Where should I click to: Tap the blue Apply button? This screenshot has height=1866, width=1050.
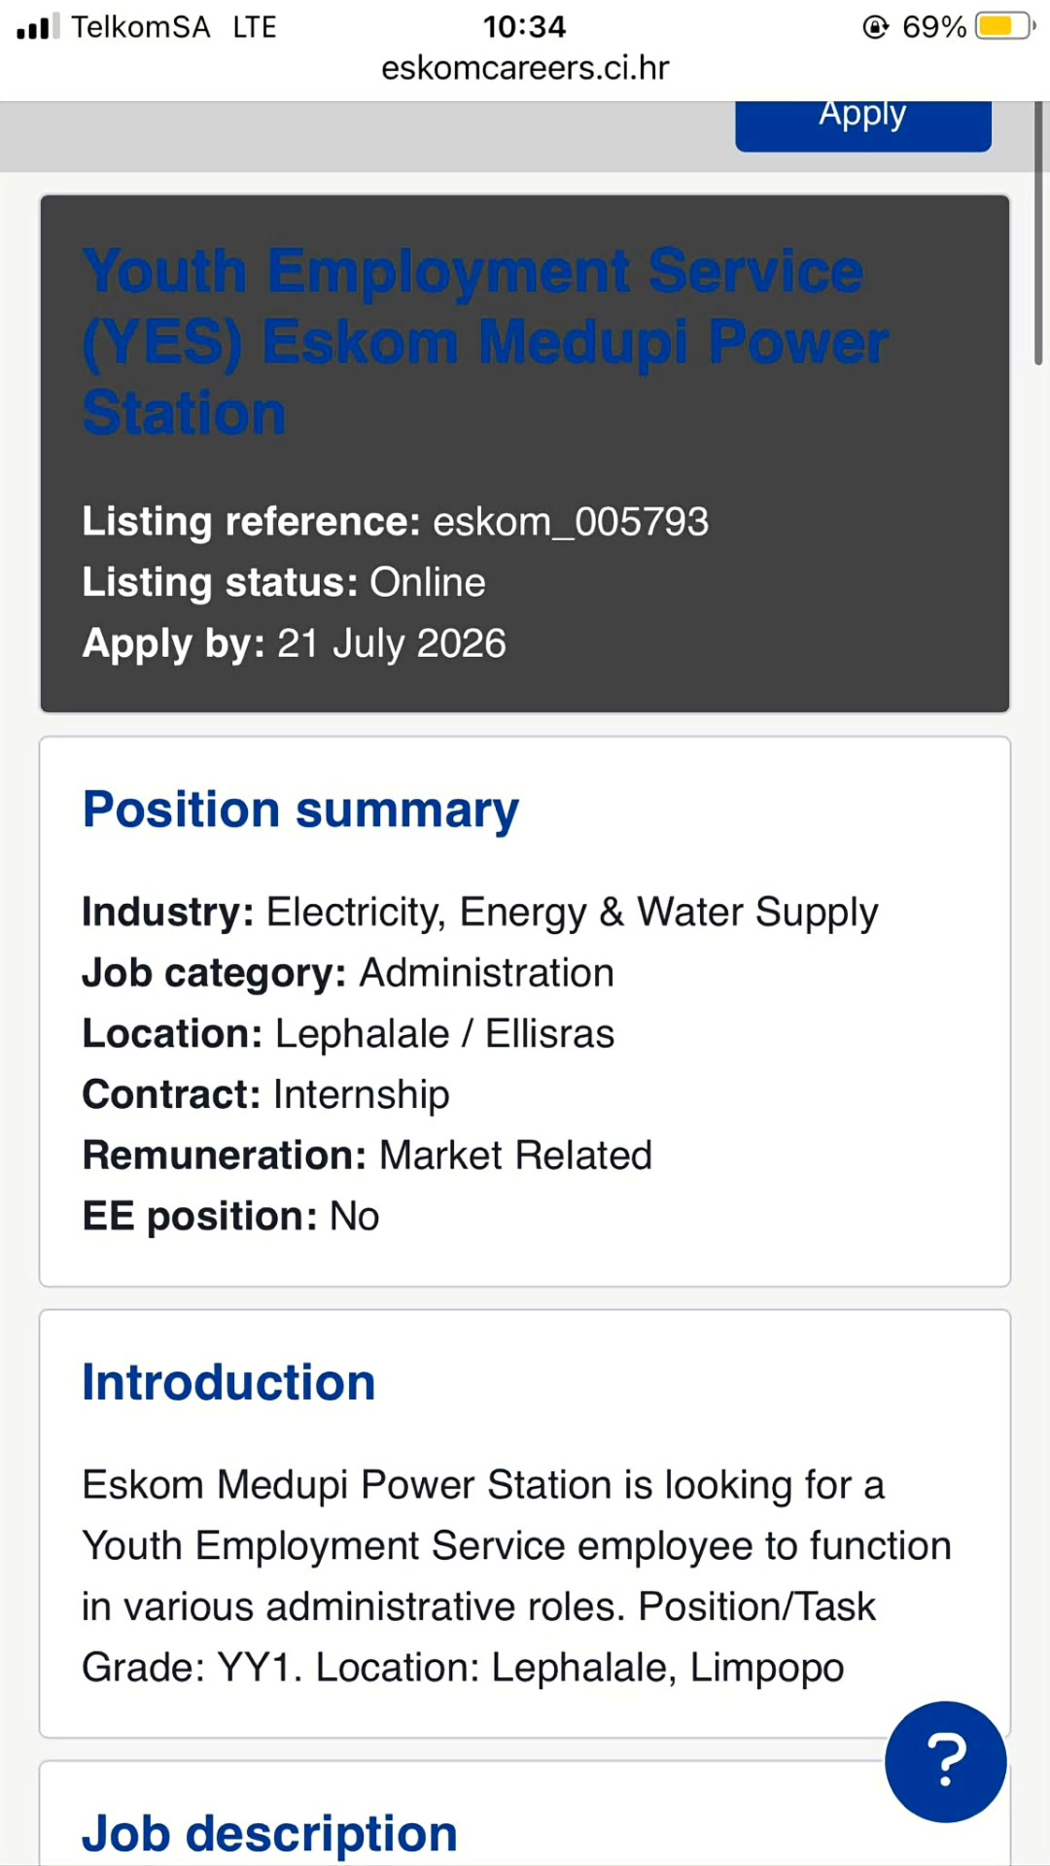(863, 124)
